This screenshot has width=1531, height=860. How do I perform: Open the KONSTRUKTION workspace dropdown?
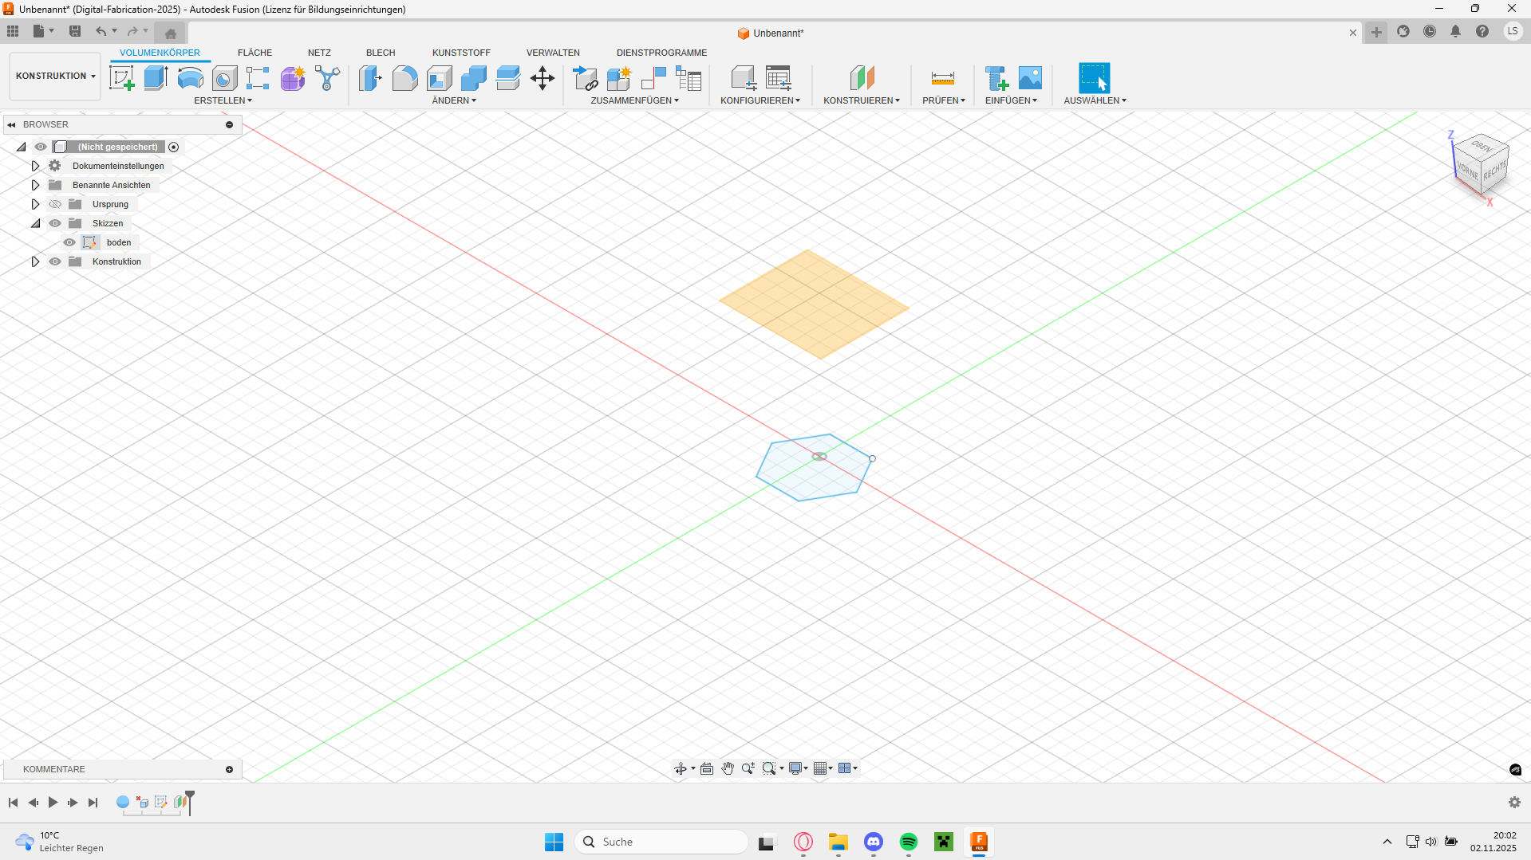[55, 76]
